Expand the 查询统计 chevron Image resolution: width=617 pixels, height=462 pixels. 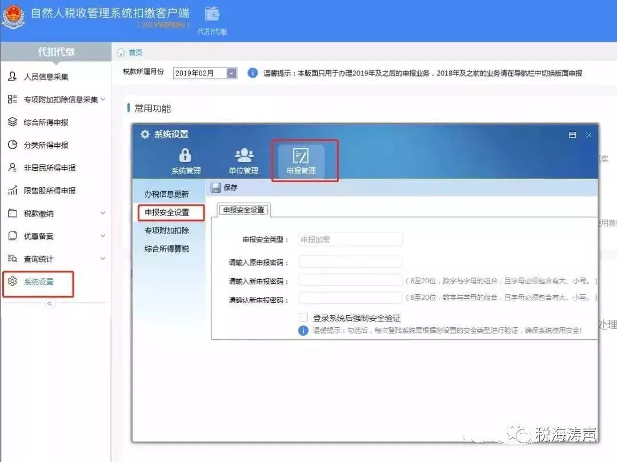103,259
